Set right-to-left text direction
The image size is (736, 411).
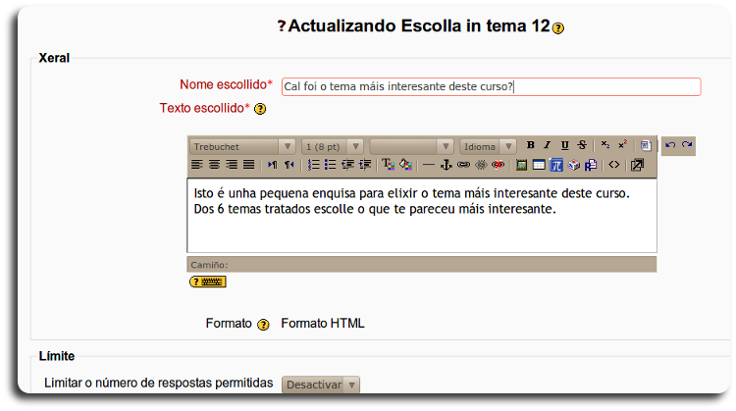tap(289, 165)
